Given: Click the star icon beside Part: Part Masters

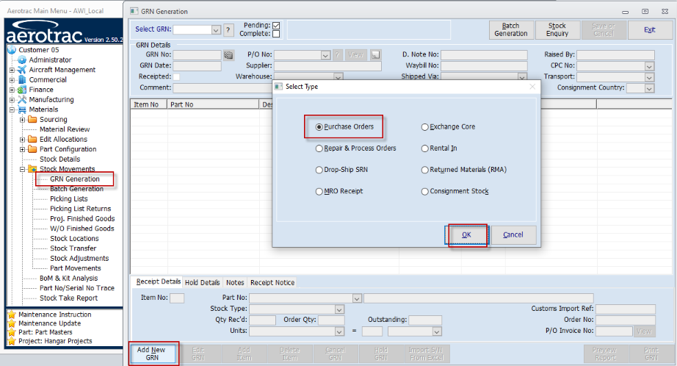Looking at the screenshot, I should coord(12,332).
